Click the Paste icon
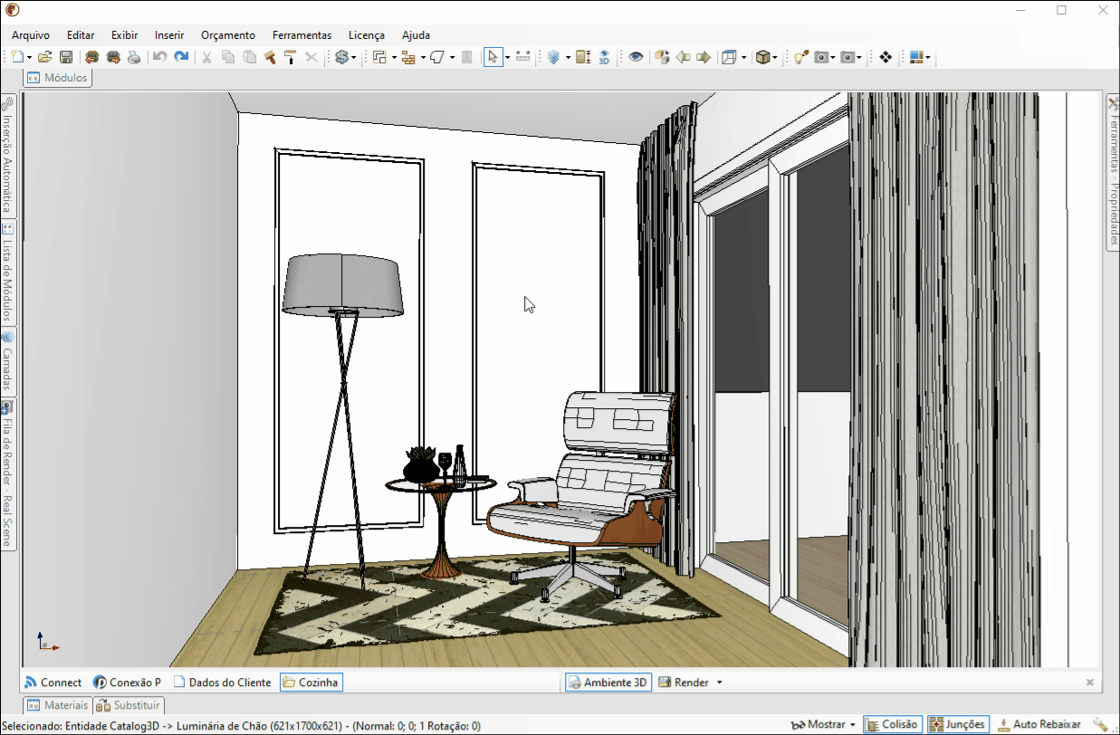Image resolution: width=1120 pixels, height=735 pixels. click(249, 57)
